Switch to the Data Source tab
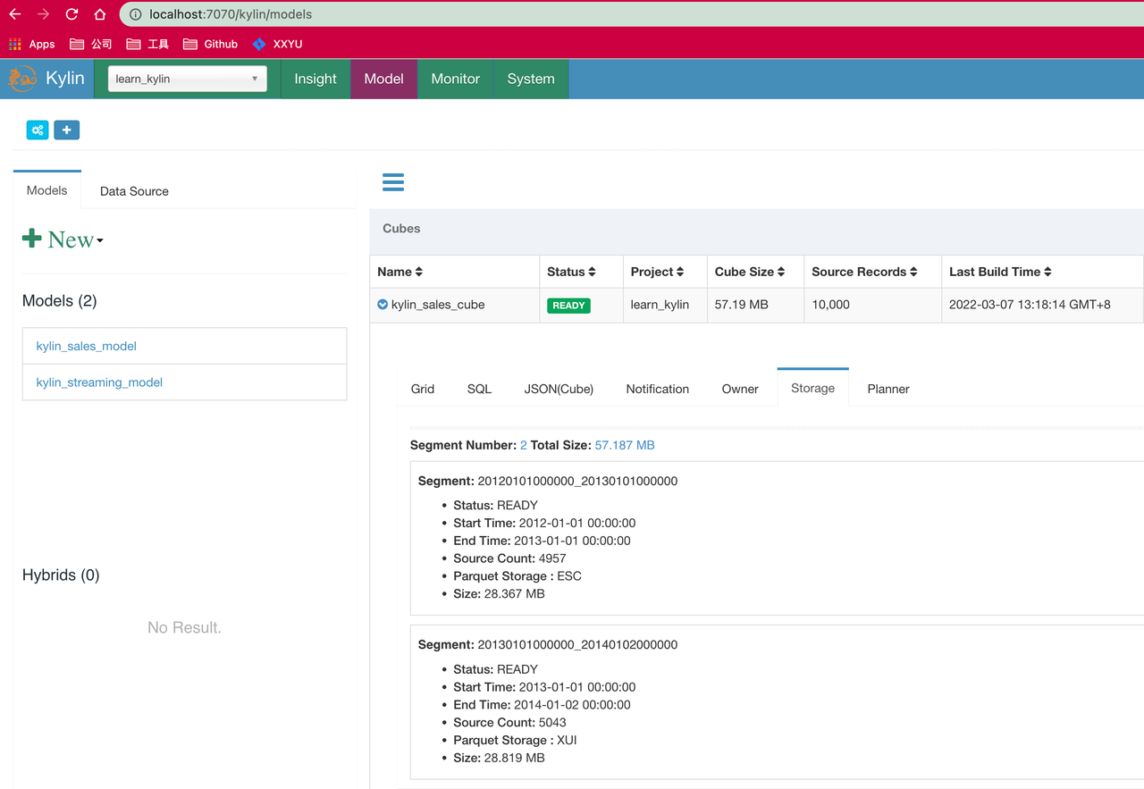This screenshot has height=789, width=1144. click(133, 190)
